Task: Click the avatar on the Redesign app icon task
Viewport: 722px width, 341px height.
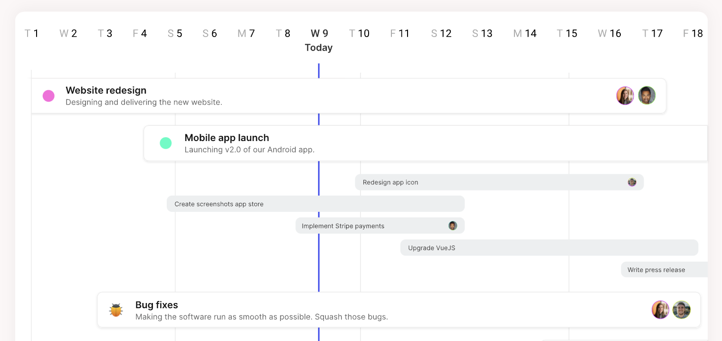Action: coord(632,182)
